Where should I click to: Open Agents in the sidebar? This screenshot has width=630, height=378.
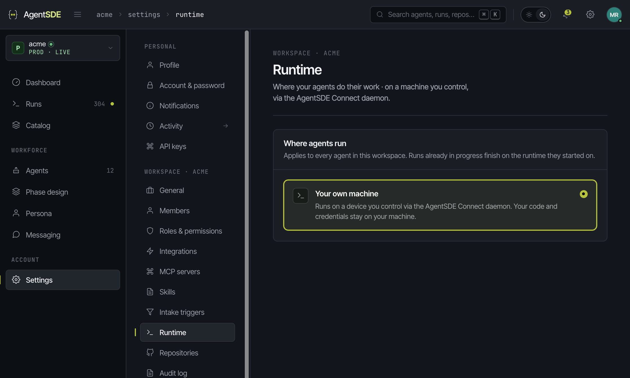point(63,171)
